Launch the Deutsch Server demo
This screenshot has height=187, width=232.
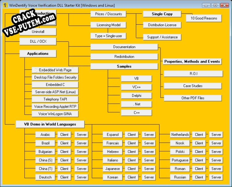[82, 177]
